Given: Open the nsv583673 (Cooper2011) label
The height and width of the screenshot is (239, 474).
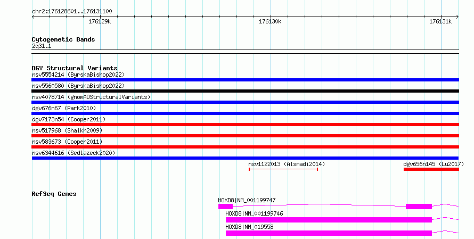Looking at the screenshot, I should click(67, 142).
